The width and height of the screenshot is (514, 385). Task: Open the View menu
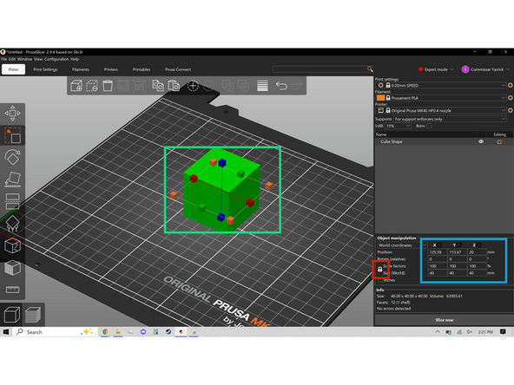pyautogui.click(x=38, y=59)
